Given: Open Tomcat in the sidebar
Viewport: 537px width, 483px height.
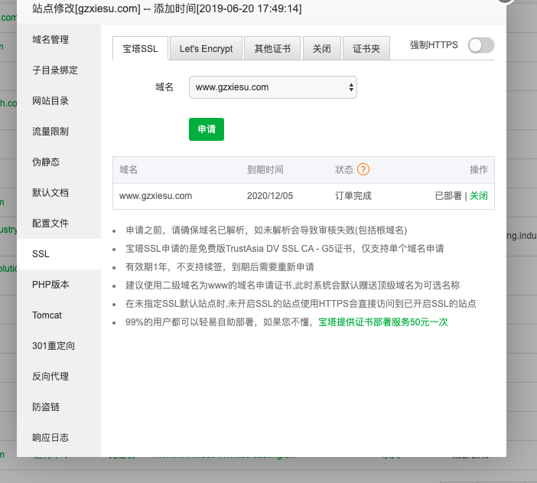Looking at the screenshot, I should (59, 315).
